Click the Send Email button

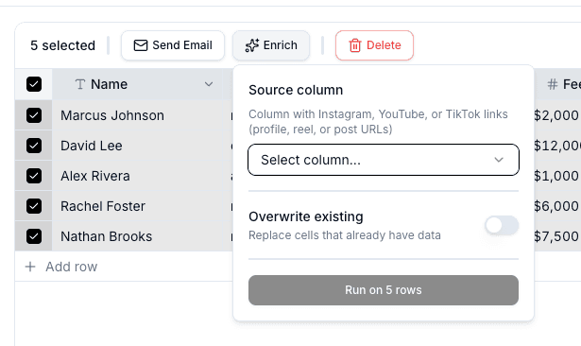(173, 45)
